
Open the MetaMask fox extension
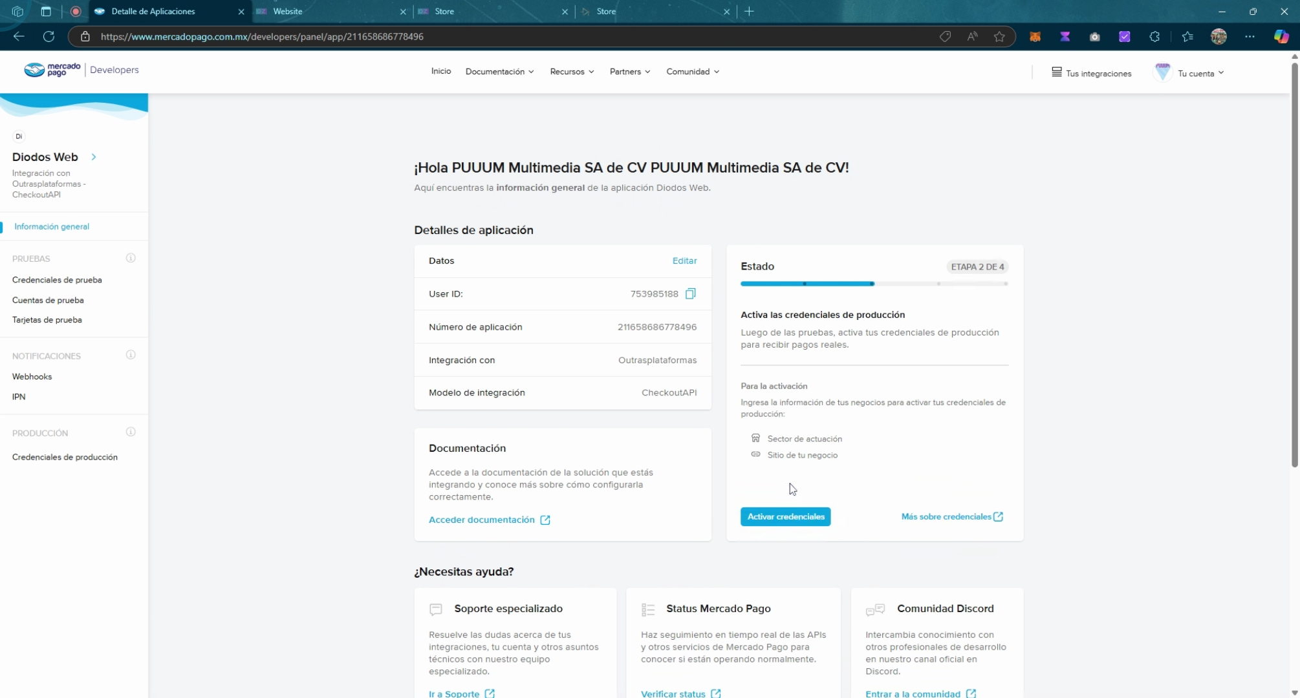(x=1035, y=37)
